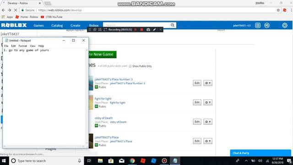Open Mail app from the taskbar
This screenshot has height=165, width=293.
point(122,161)
